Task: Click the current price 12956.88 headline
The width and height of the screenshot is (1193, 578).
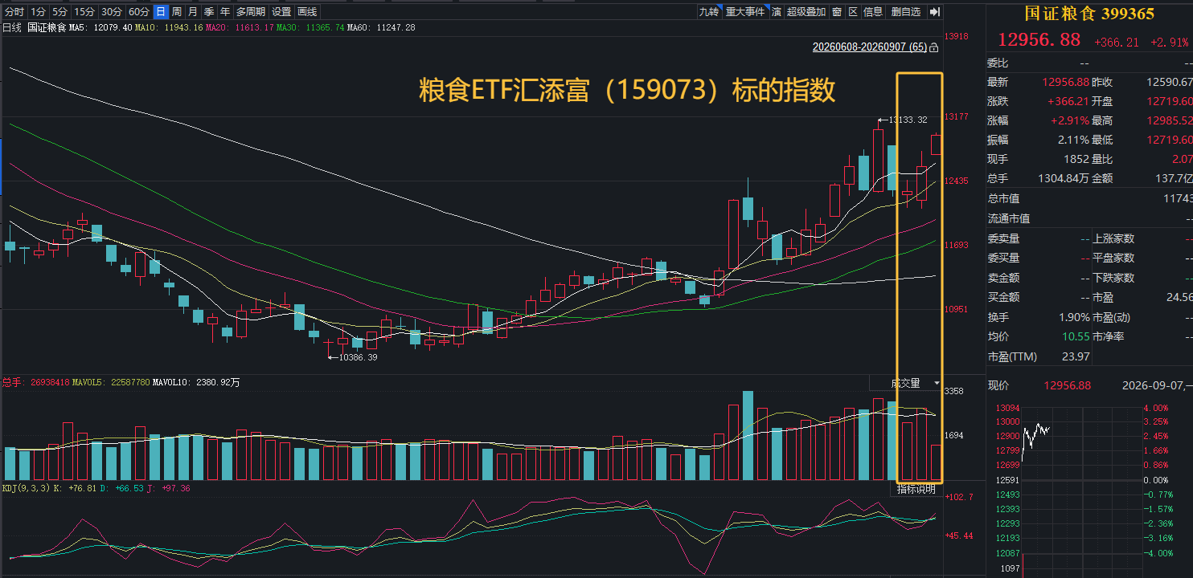Action: coord(1039,40)
